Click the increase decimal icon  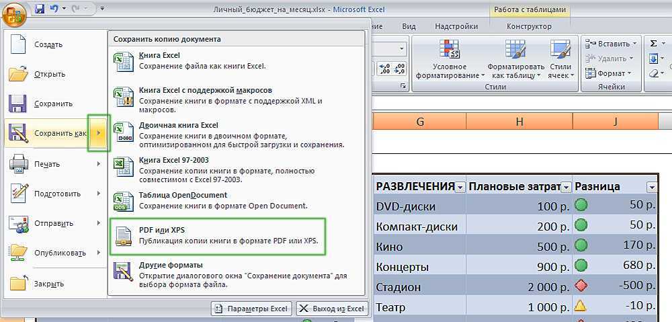pos(384,69)
